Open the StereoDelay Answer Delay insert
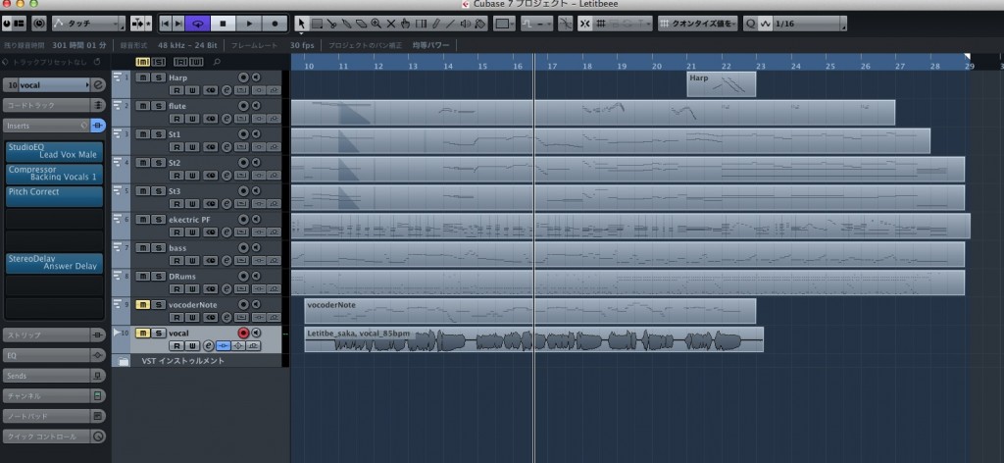This screenshot has height=463, width=1004. point(55,263)
